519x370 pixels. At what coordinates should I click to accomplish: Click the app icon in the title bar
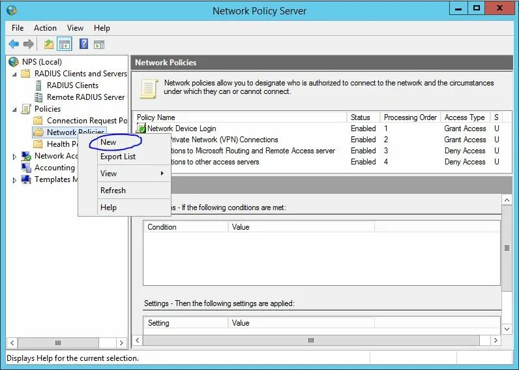[12, 10]
